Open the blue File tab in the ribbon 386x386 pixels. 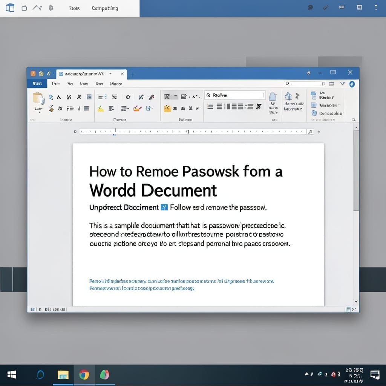tap(37, 84)
